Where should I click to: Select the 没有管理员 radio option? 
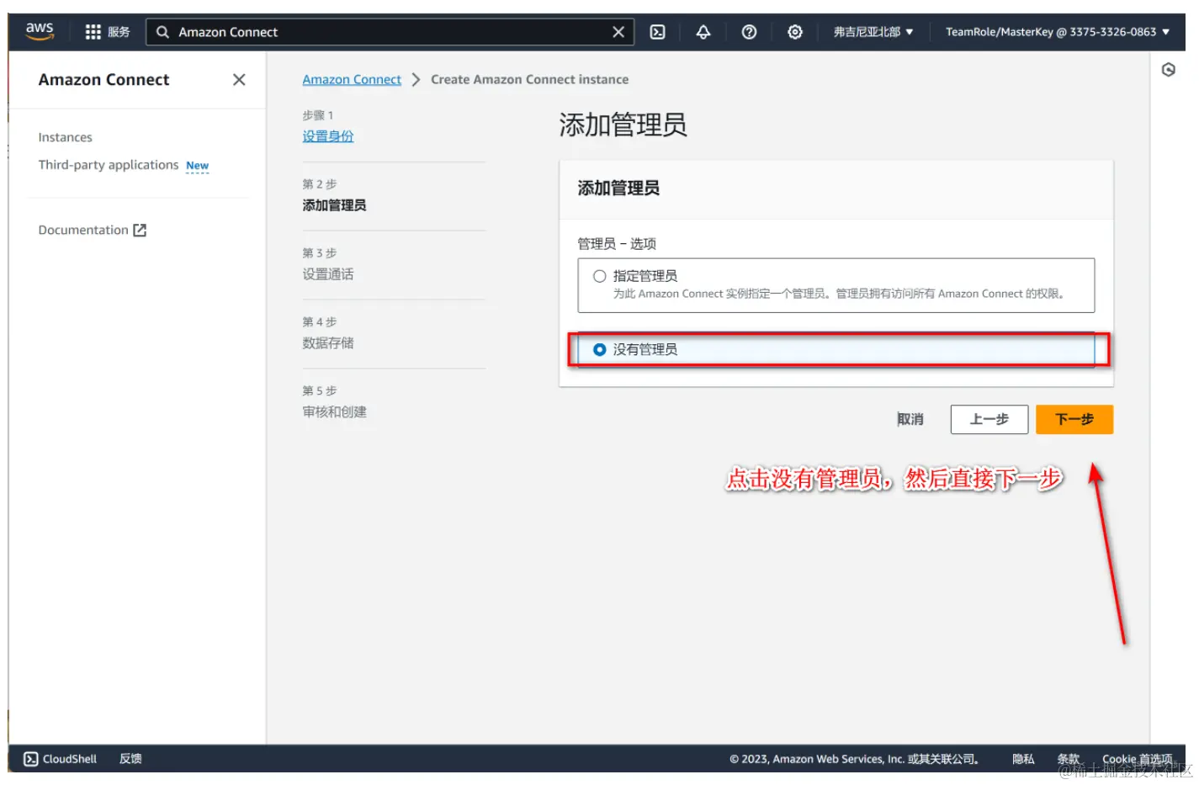[x=600, y=349]
